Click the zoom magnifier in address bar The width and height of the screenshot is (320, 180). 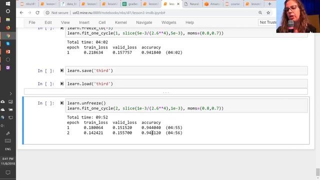pyautogui.click(x=260, y=12)
